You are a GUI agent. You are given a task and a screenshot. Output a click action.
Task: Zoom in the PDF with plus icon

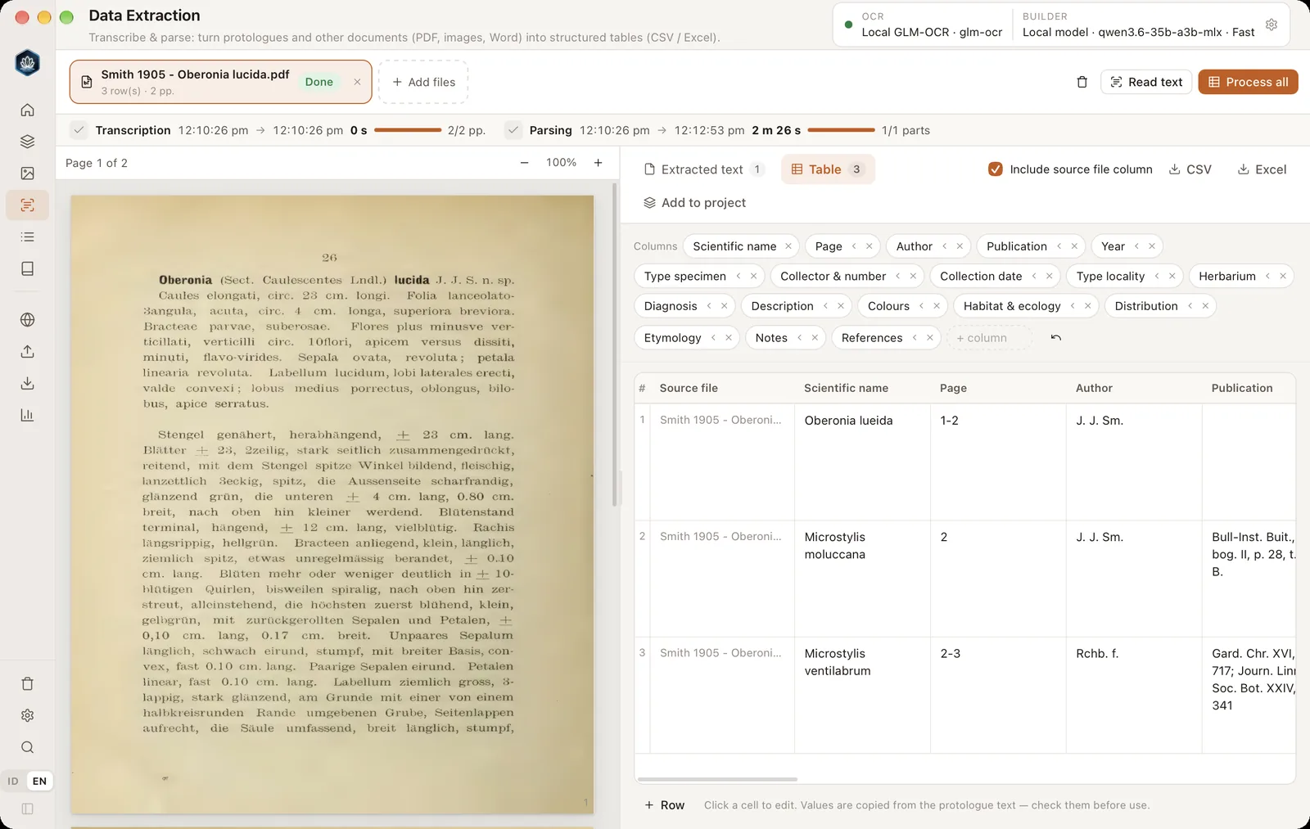pos(599,163)
